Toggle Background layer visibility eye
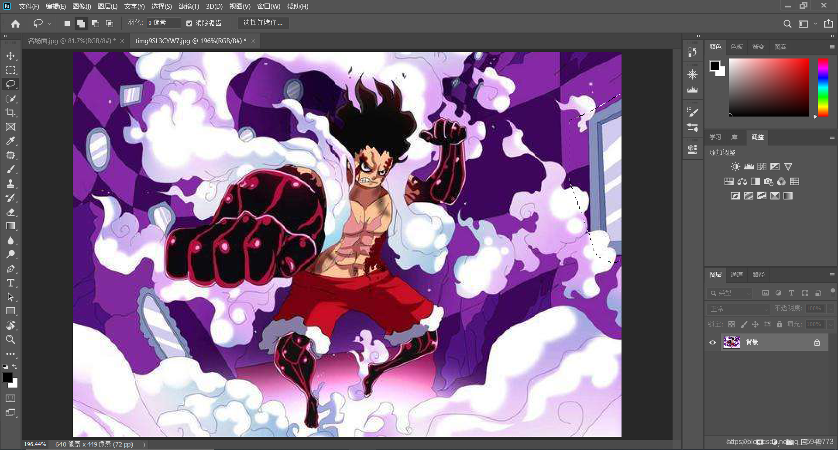 [x=712, y=342]
